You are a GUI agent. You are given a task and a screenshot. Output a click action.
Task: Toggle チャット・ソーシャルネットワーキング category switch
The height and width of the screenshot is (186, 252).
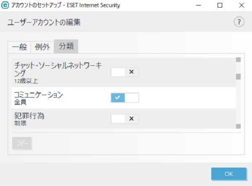tap(125, 72)
